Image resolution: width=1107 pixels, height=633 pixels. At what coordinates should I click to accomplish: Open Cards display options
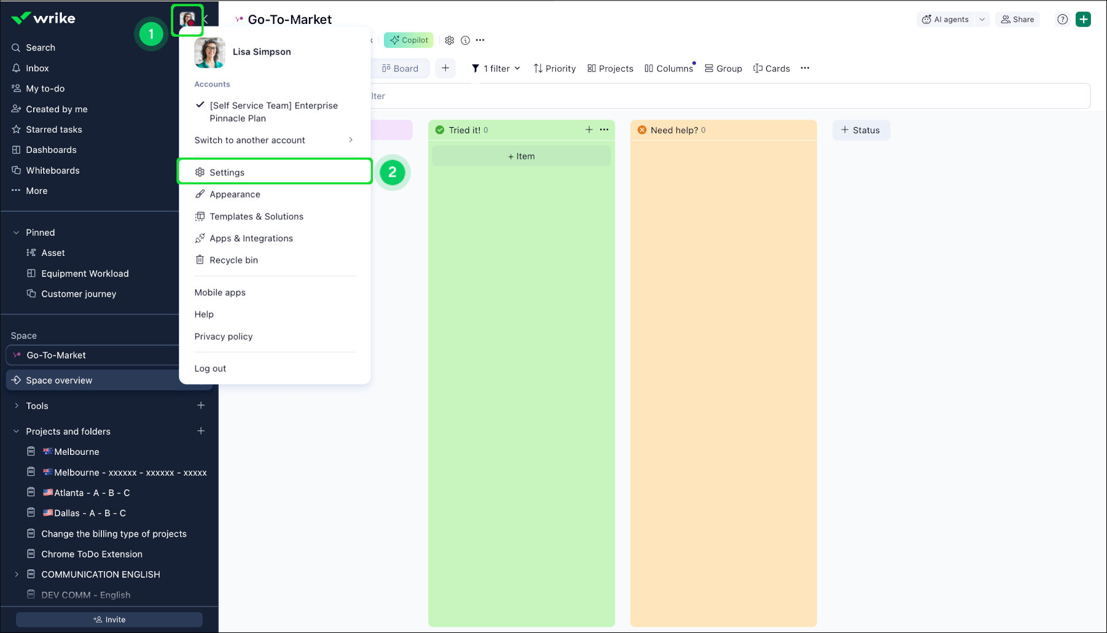[x=772, y=68]
